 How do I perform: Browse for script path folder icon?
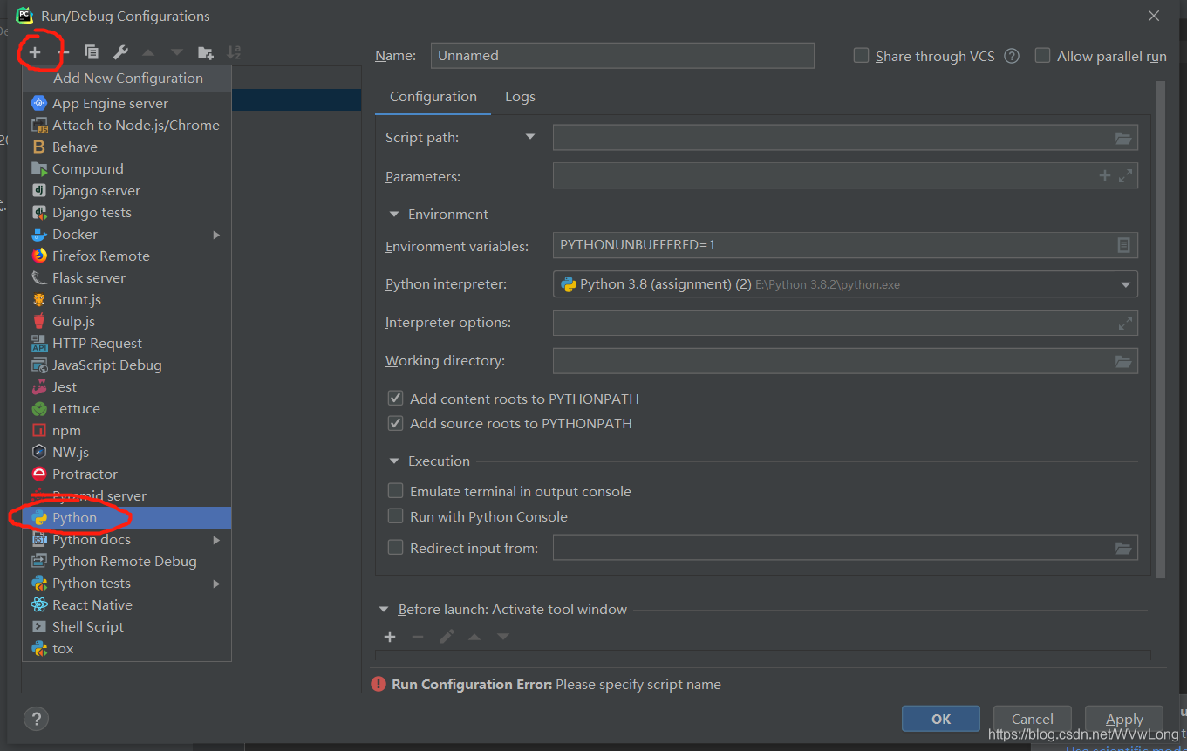[1123, 138]
